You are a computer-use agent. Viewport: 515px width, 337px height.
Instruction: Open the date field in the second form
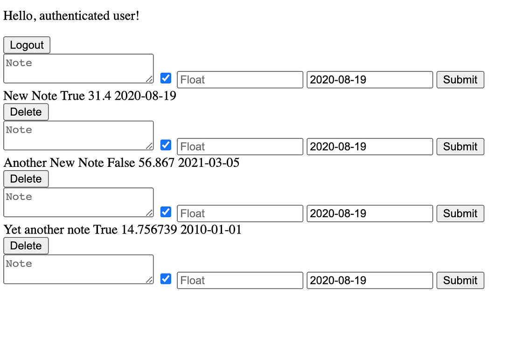pyautogui.click(x=369, y=146)
